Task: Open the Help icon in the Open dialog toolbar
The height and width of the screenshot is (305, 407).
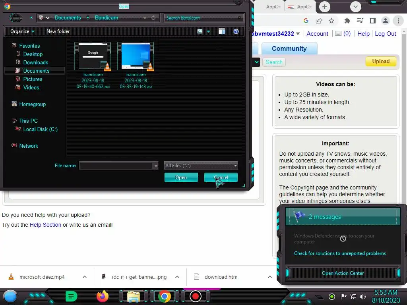Action: [236, 31]
